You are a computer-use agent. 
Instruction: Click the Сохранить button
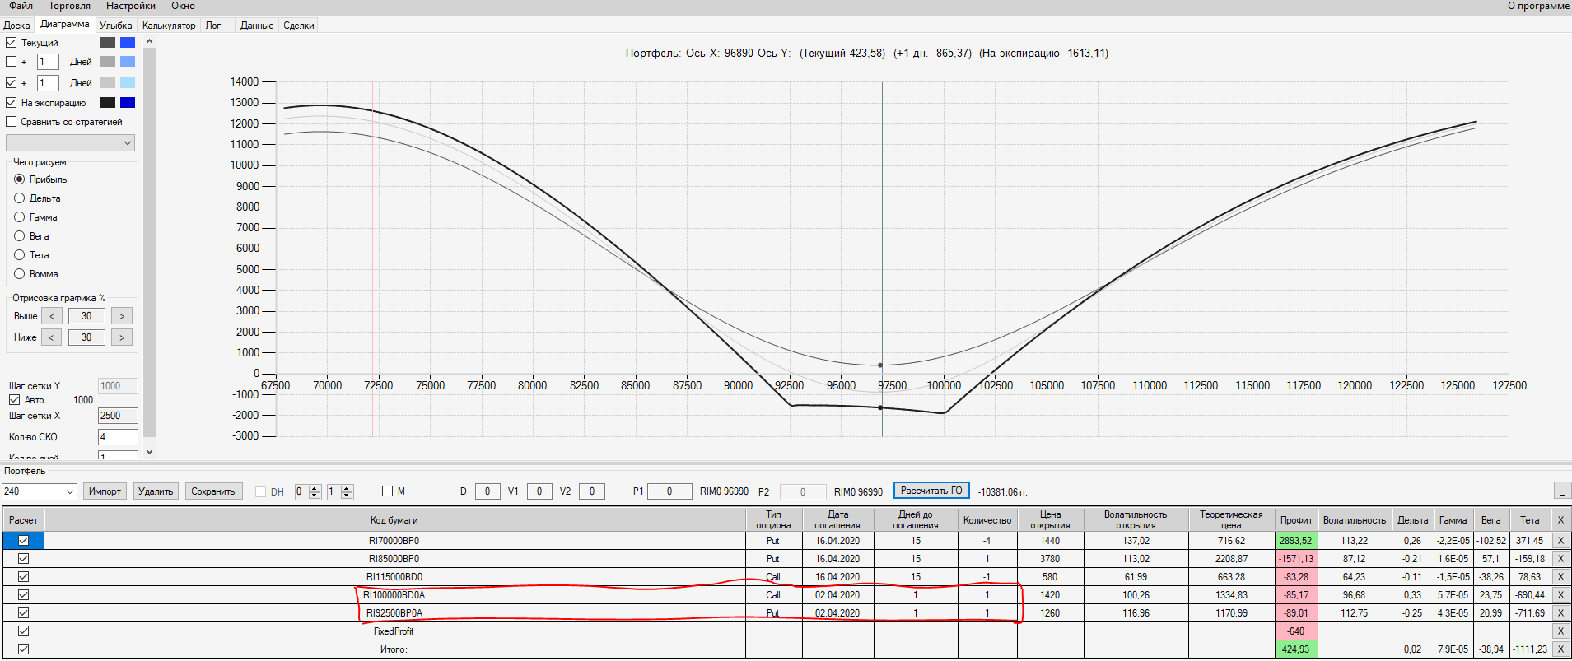point(213,491)
